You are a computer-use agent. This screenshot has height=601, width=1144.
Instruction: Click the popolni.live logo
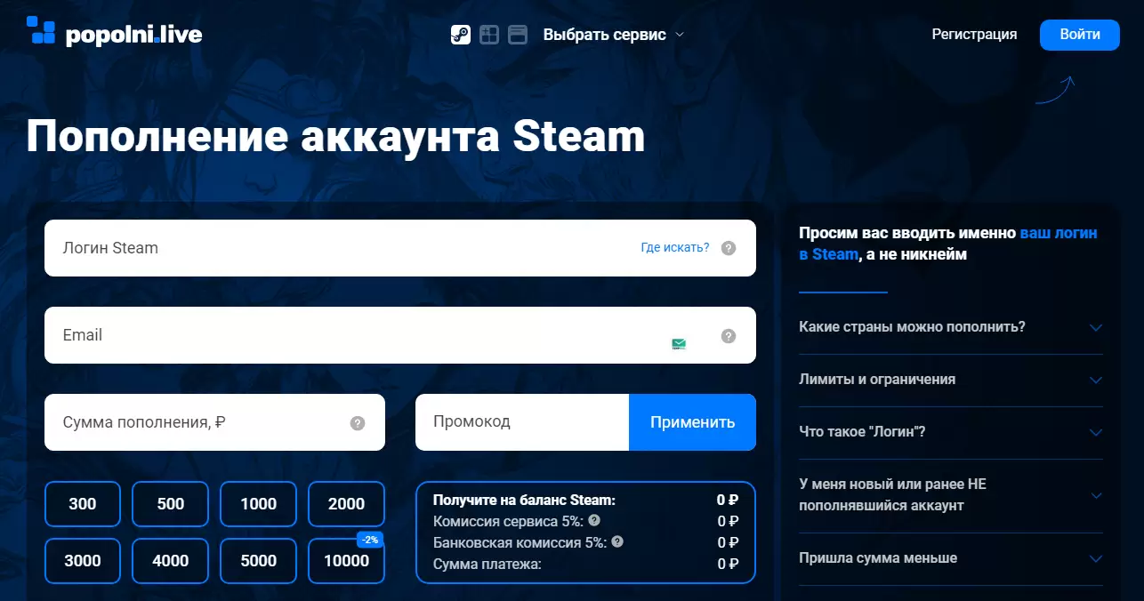pos(115,32)
